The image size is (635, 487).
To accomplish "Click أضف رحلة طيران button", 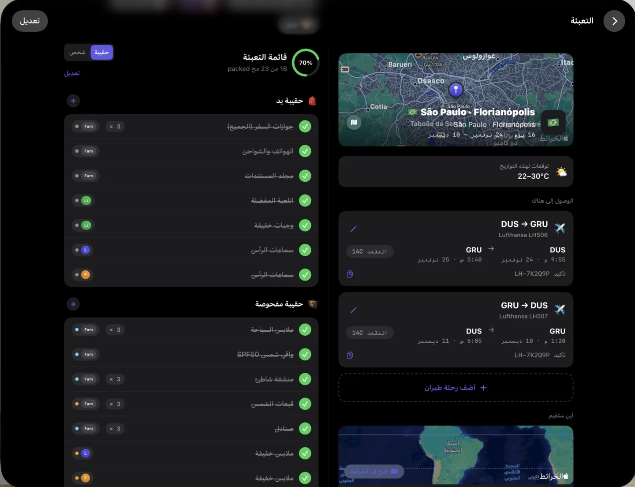I will coord(456,388).
